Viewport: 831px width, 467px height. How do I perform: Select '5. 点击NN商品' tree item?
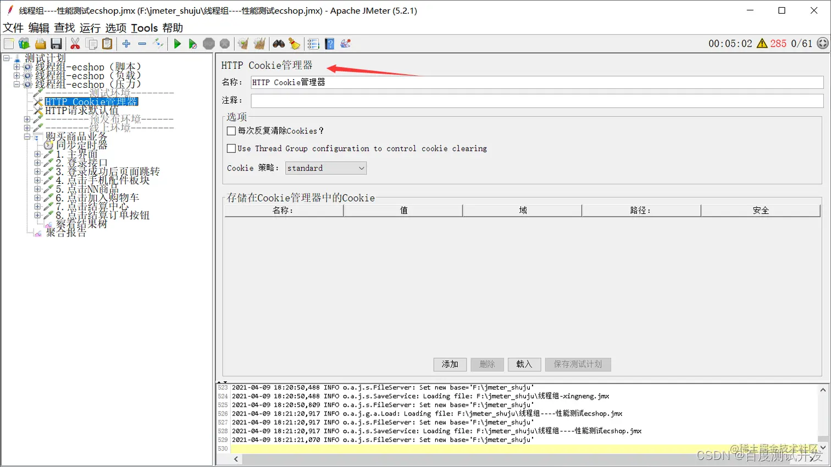click(87, 189)
